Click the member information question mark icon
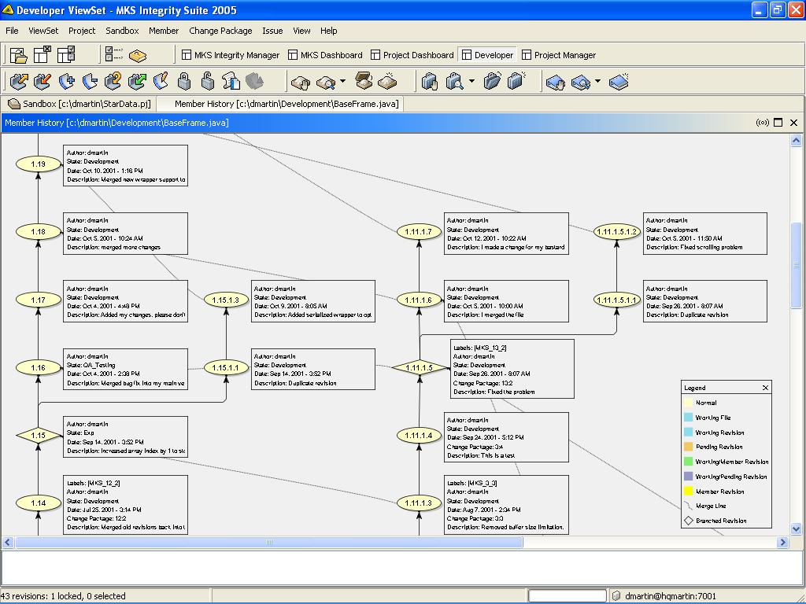 [113, 81]
